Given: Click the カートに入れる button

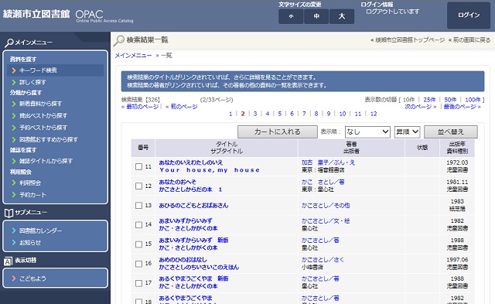Looking at the screenshot, I should pyautogui.click(x=278, y=132).
